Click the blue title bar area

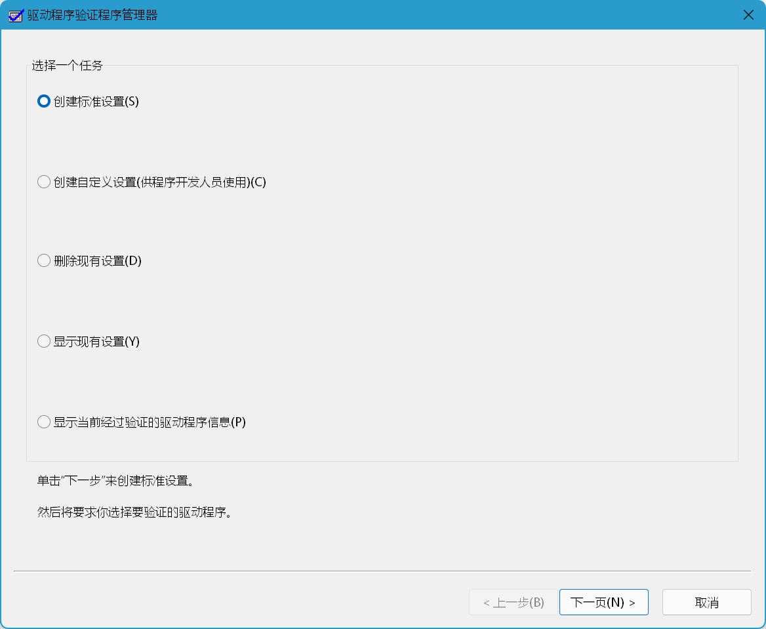coord(393,13)
